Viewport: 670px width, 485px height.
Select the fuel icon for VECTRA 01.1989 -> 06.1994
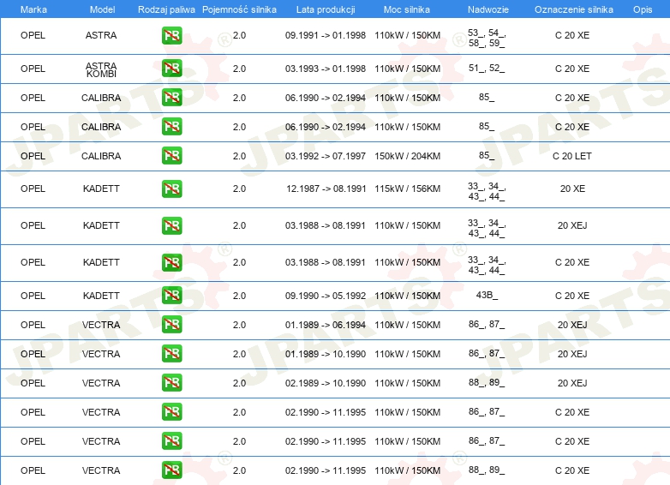tap(171, 325)
